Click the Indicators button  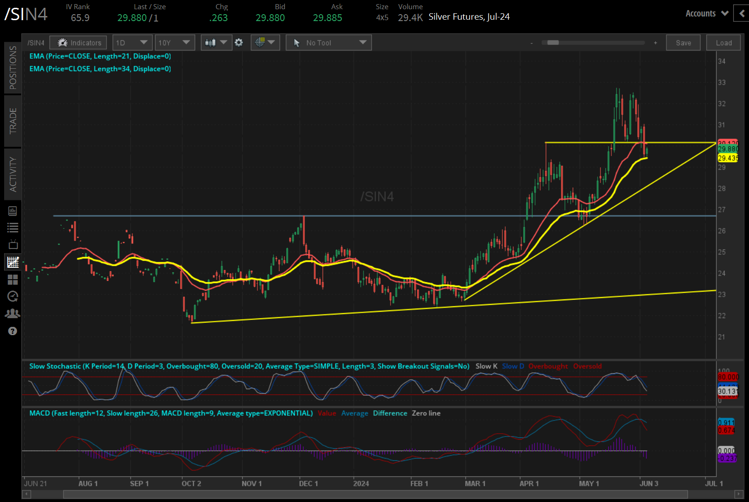click(x=78, y=43)
